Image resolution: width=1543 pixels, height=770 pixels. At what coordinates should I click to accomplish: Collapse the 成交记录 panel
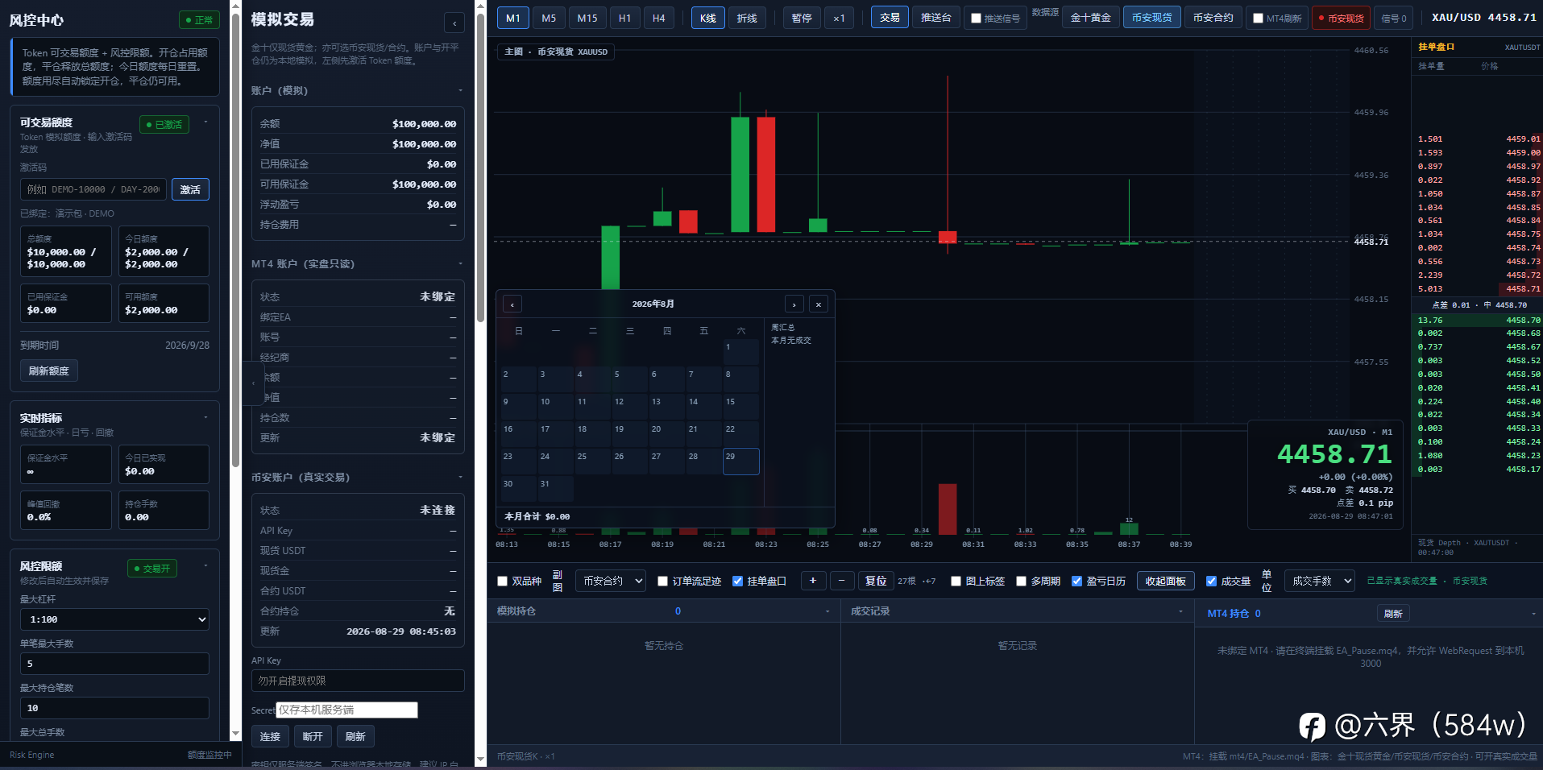tap(1181, 611)
